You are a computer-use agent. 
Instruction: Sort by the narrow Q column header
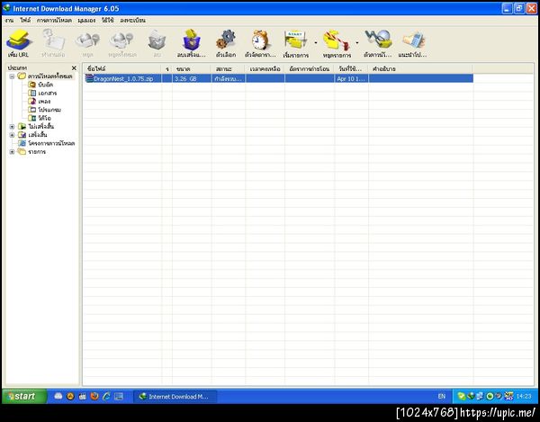[166, 69]
